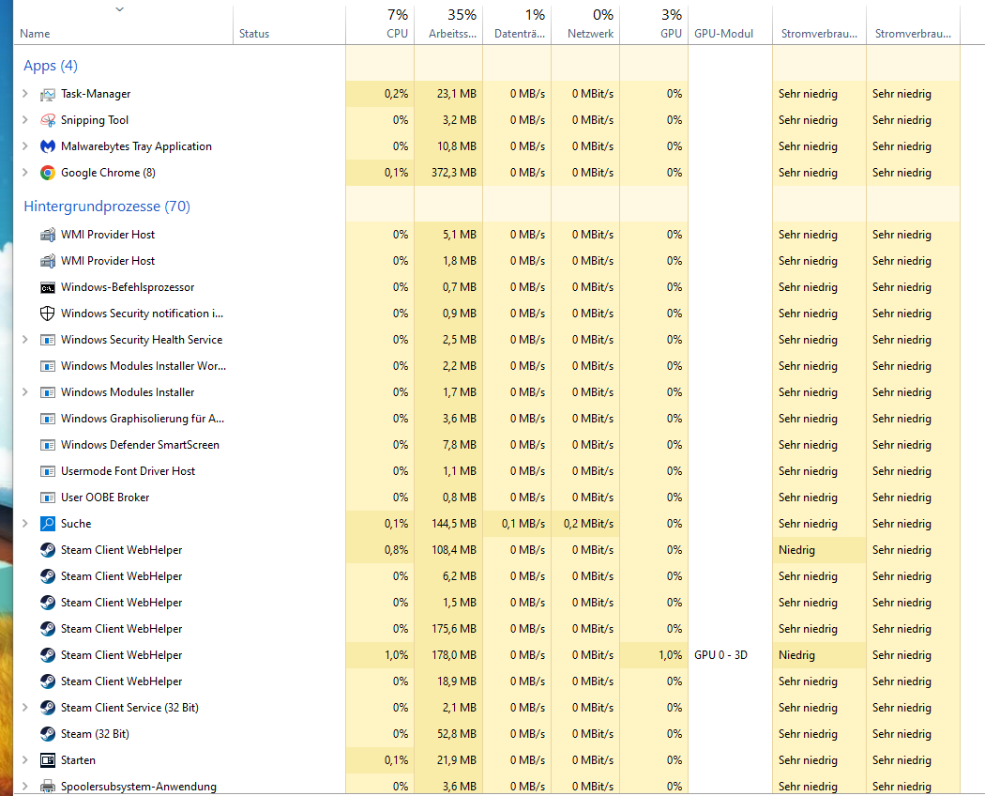Select the Windows Defender SmartScreen name
Screen dimensions: 985x796
point(140,445)
